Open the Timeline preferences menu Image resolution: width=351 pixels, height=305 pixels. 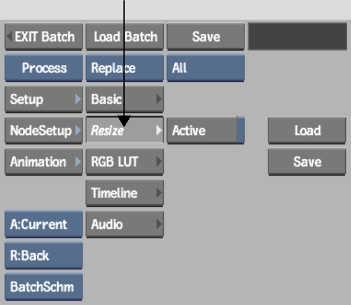pyautogui.click(x=124, y=193)
